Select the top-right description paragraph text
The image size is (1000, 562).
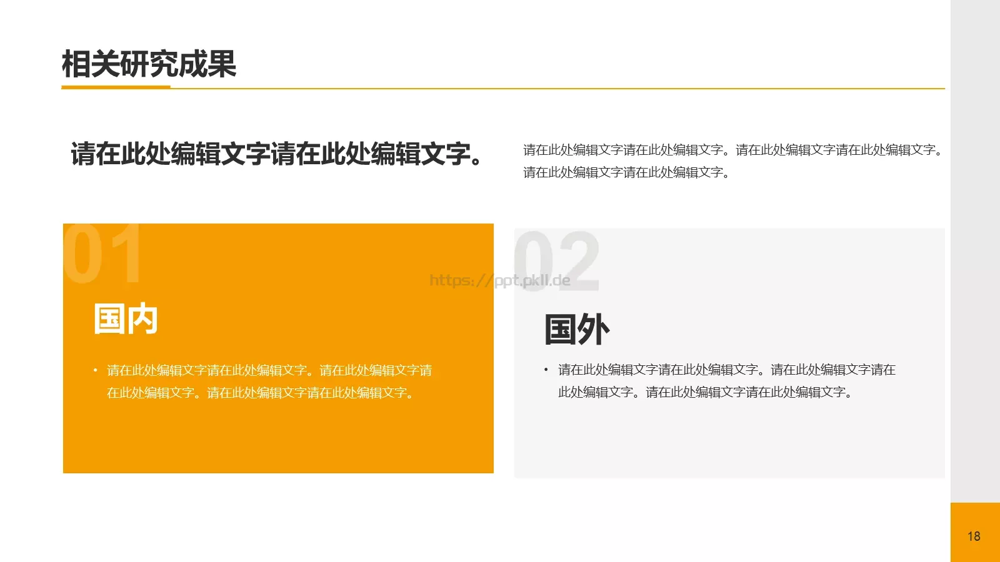click(733, 161)
